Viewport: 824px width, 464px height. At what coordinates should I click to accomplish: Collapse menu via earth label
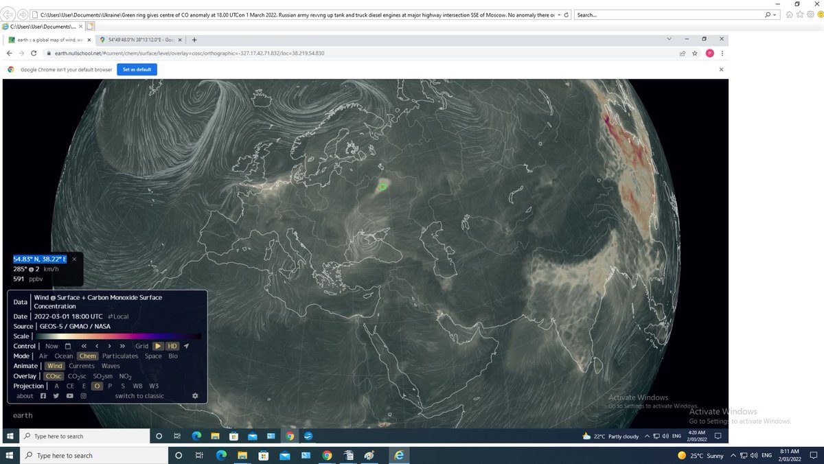point(23,415)
